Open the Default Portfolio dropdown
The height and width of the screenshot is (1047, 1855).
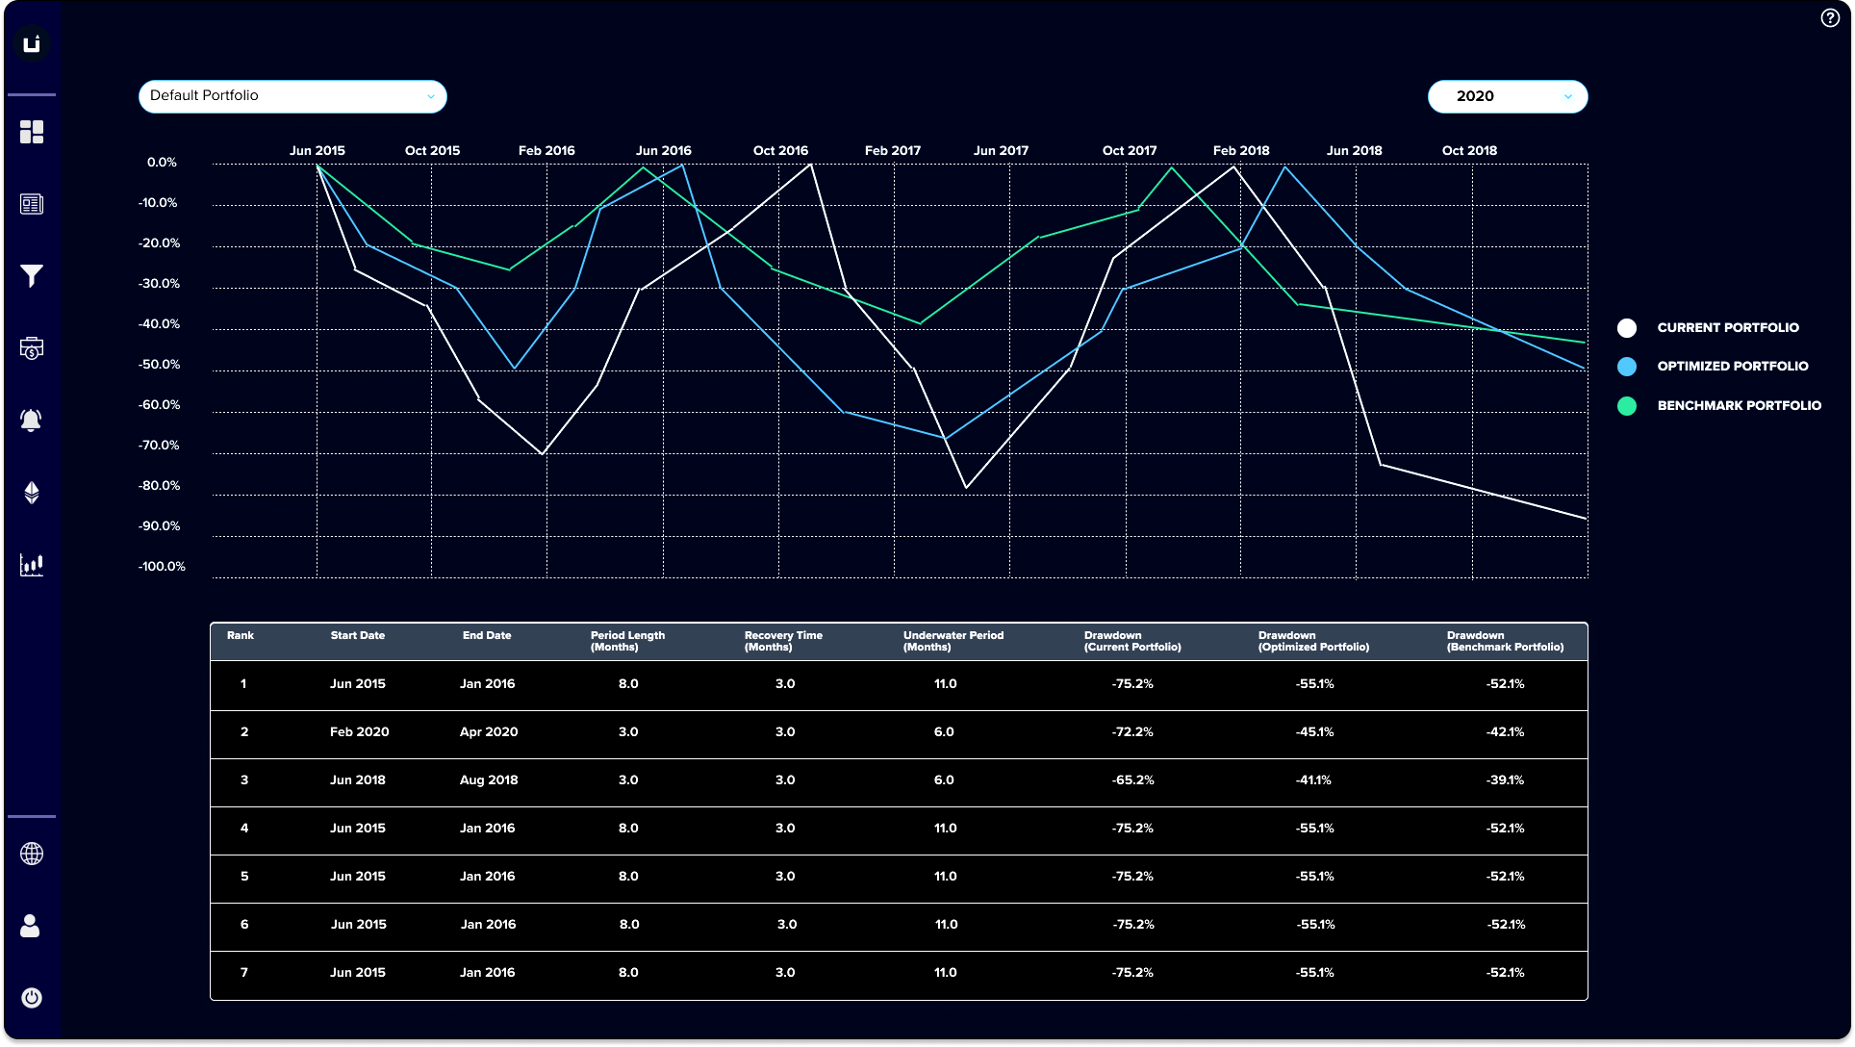292,96
